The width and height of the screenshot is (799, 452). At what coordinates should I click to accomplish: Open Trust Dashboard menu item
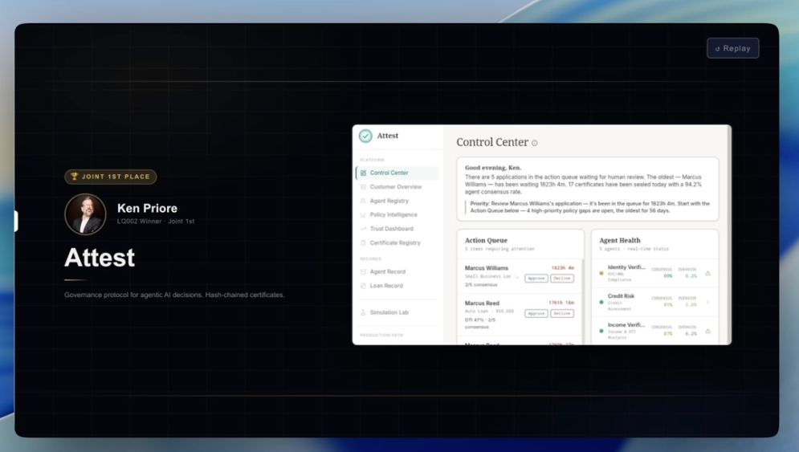pyautogui.click(x=397, y=229)
